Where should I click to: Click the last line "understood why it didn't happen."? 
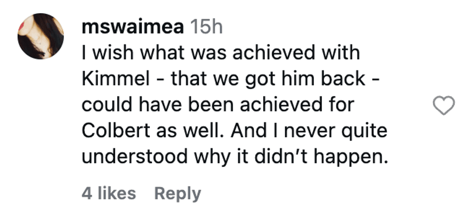[x=236, y=157]
